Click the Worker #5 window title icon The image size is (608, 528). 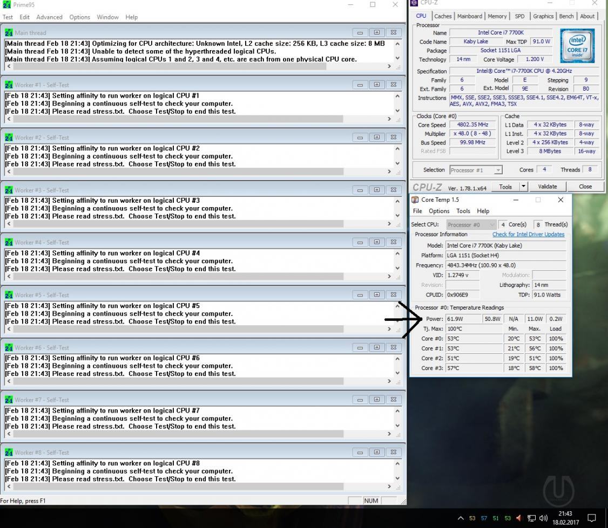9,295
